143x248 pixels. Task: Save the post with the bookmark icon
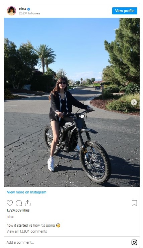(134, 203)
